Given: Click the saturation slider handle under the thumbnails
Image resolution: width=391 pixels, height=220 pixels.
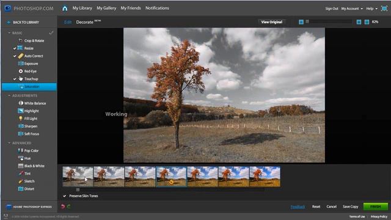Looking at the screenshot, I should [x=78, y=190].
